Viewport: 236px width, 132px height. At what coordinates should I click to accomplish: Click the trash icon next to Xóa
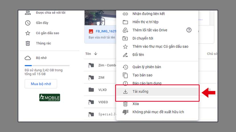click(x=125, y=104)
